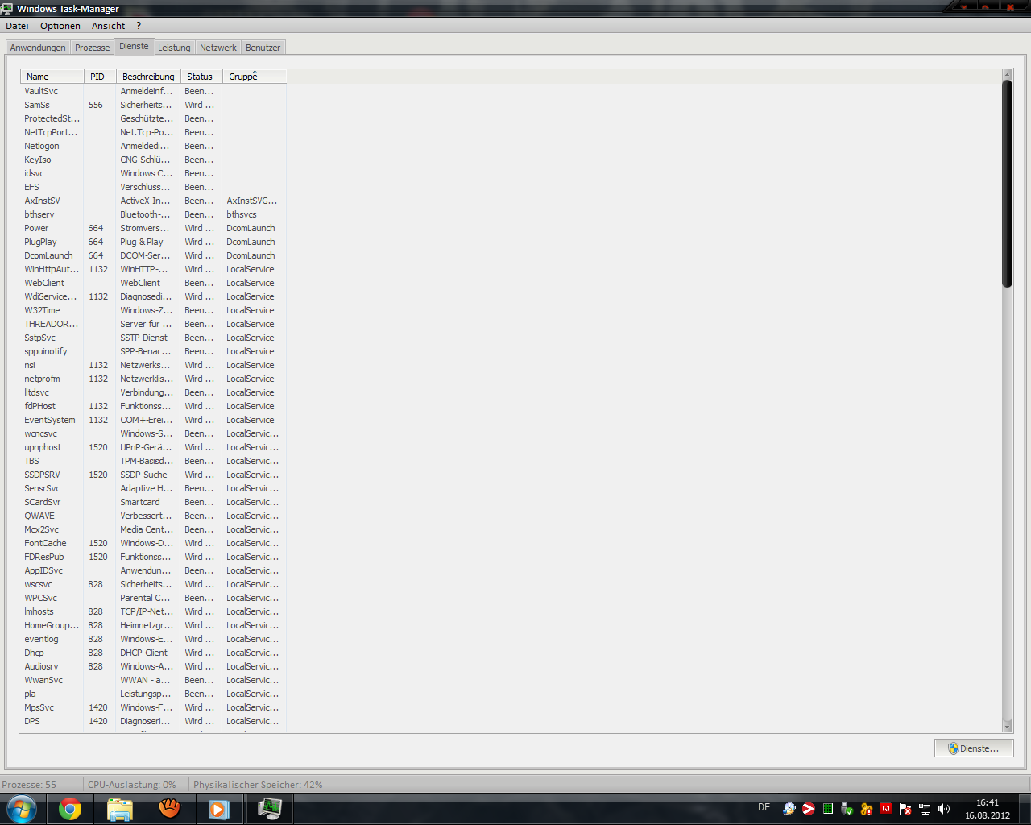
Task: Select the EventSystem service
Action: click(x=50, y=420)
